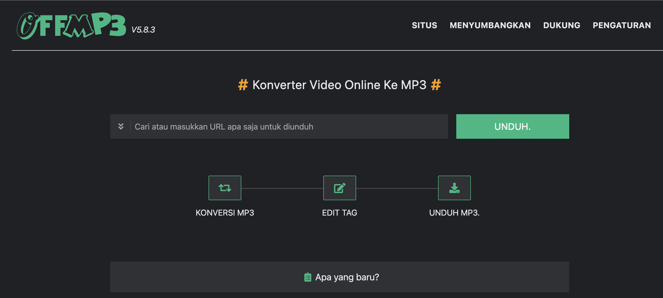Screen dimensions: 663x298
Task: Click the UNDUH MP3. label
Action: [x=454, y=213]
